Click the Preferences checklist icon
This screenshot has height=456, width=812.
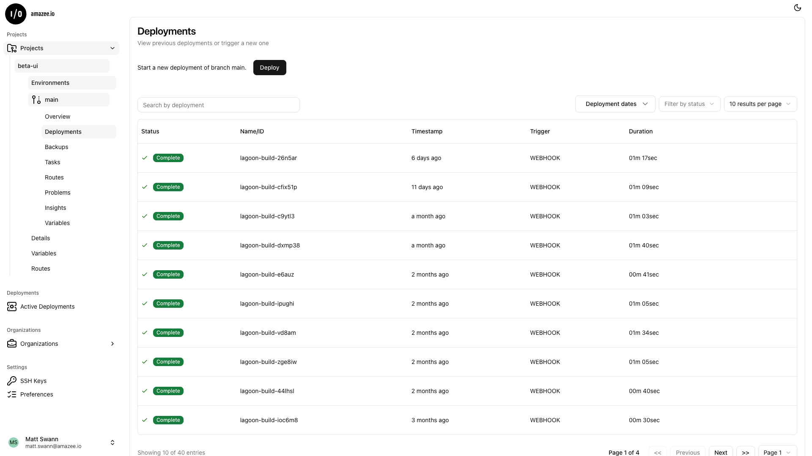tap(12, 394)
